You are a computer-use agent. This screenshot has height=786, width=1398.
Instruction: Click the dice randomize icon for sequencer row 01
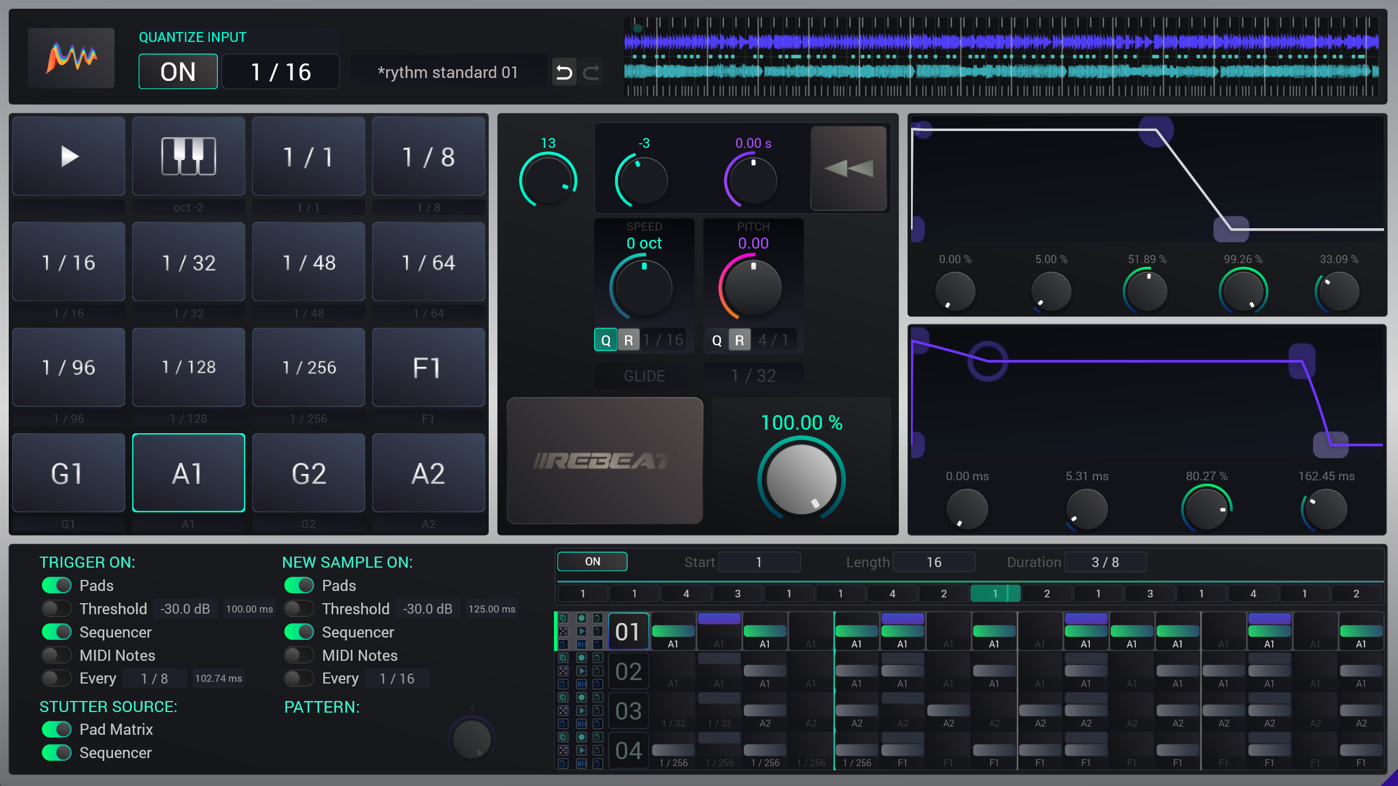564,631
